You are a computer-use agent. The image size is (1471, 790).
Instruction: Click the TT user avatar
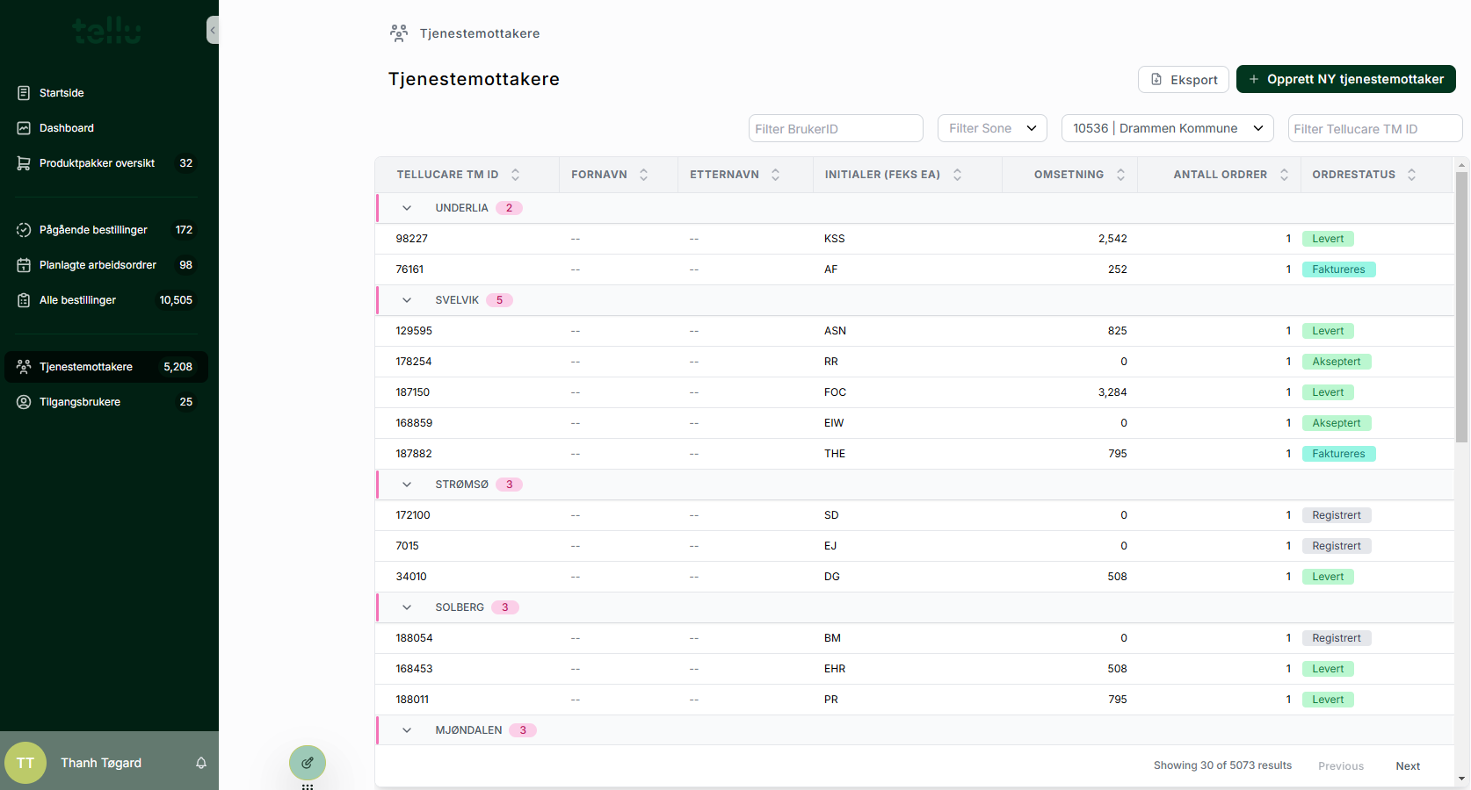click(x=25, y=763)
